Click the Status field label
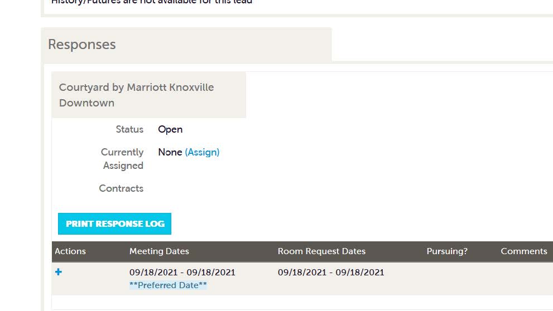553x311 pixels. click(x=129, y=129)
